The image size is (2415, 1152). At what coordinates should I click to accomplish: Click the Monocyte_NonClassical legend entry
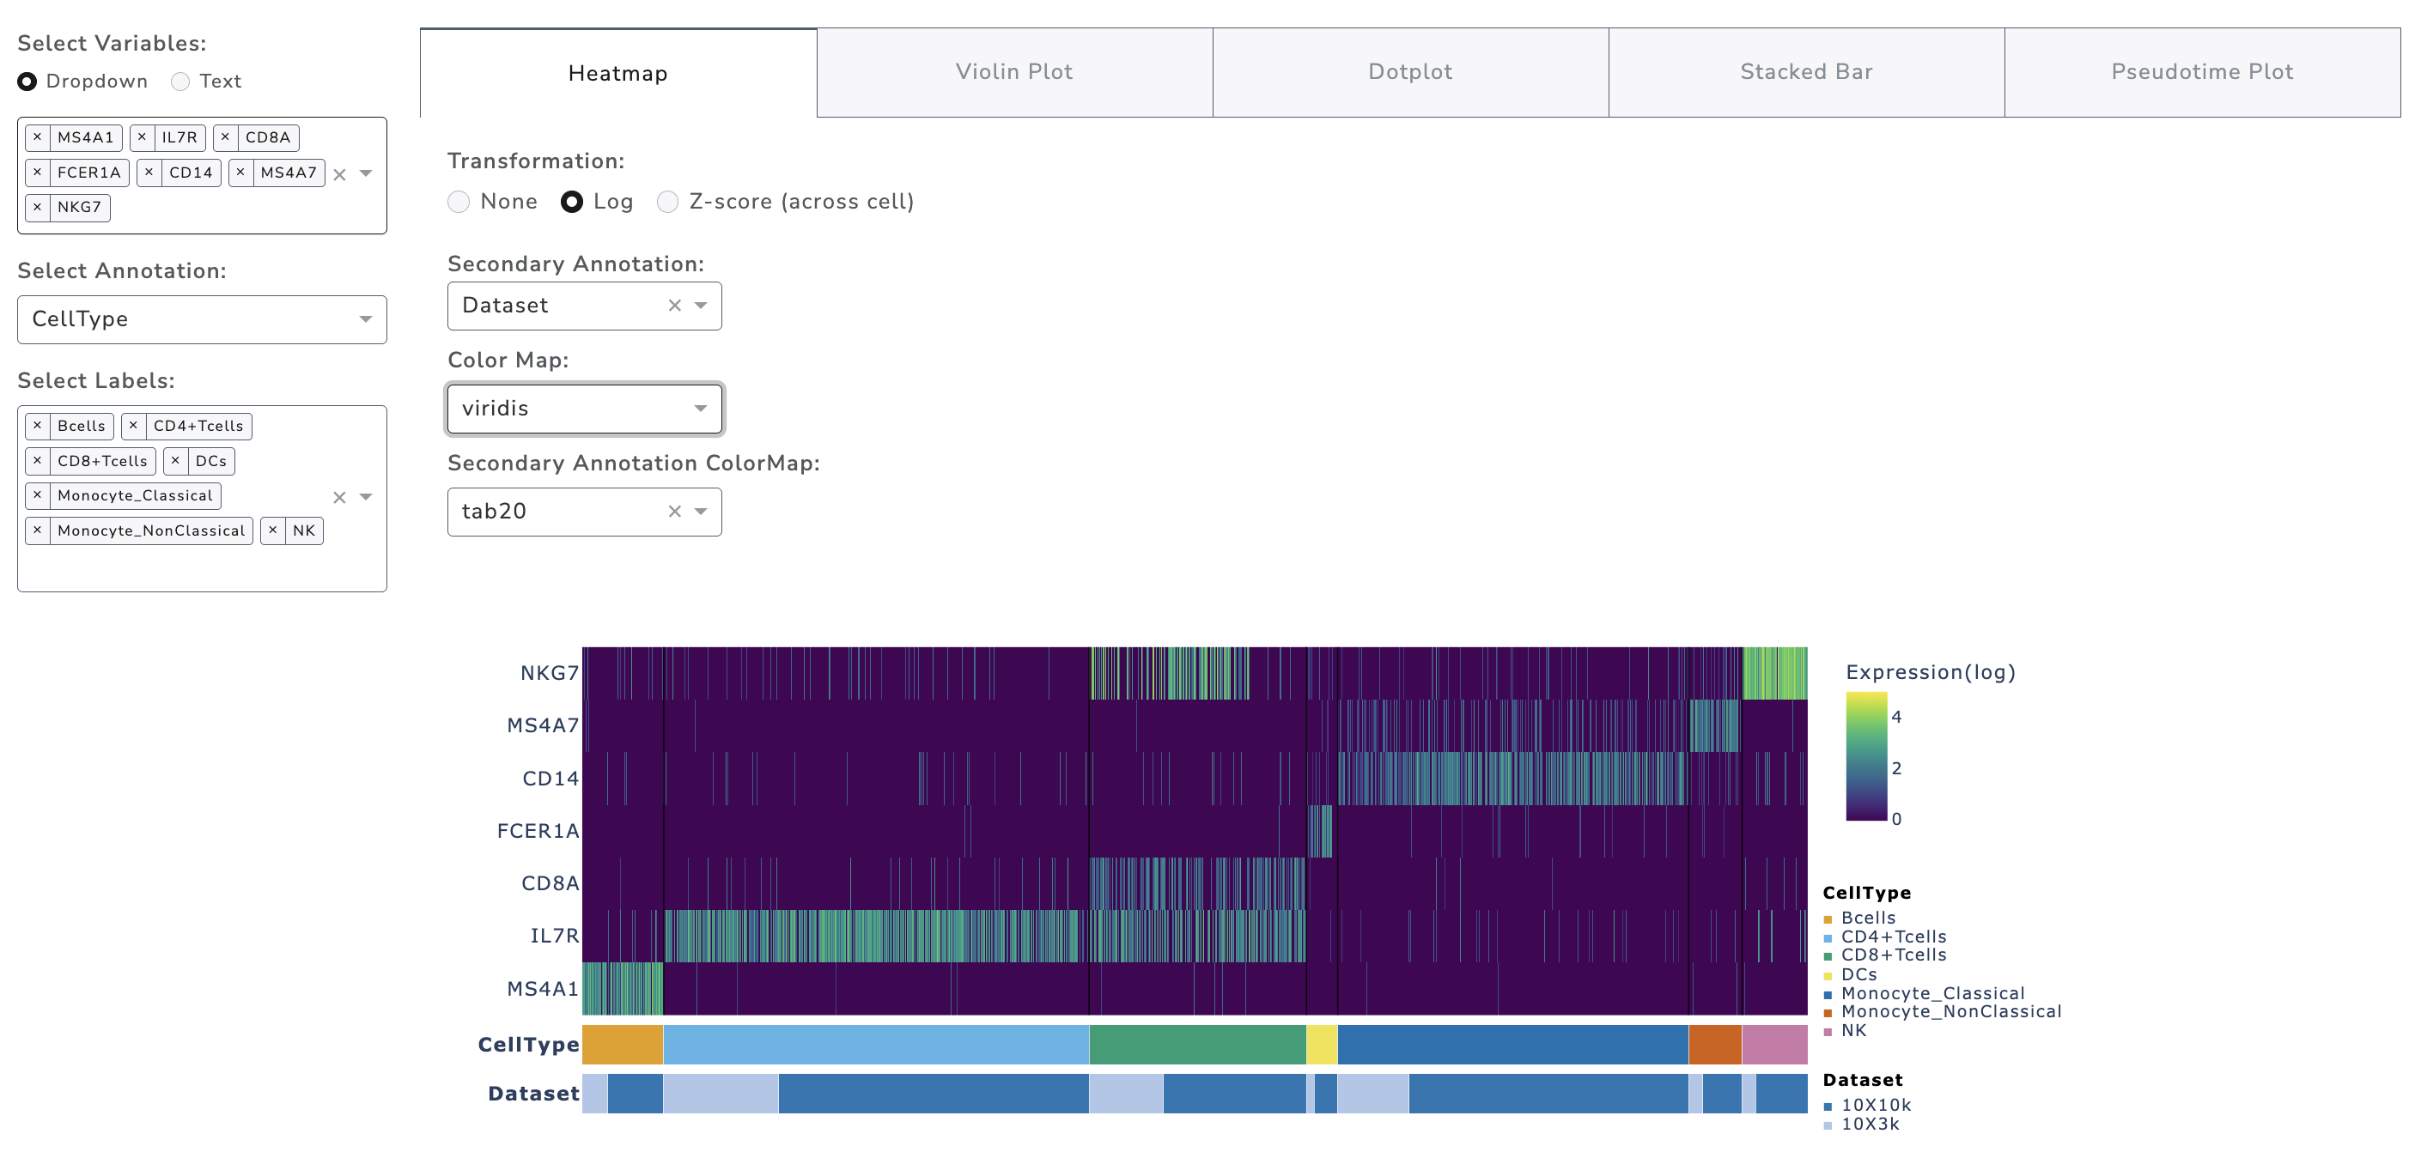click(x=1950, y=1012)
